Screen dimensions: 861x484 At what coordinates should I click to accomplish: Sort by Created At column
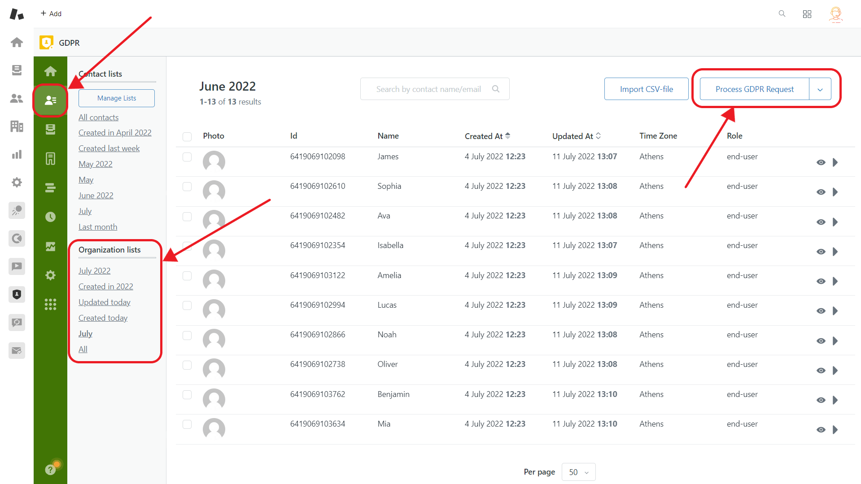[488, 136]
